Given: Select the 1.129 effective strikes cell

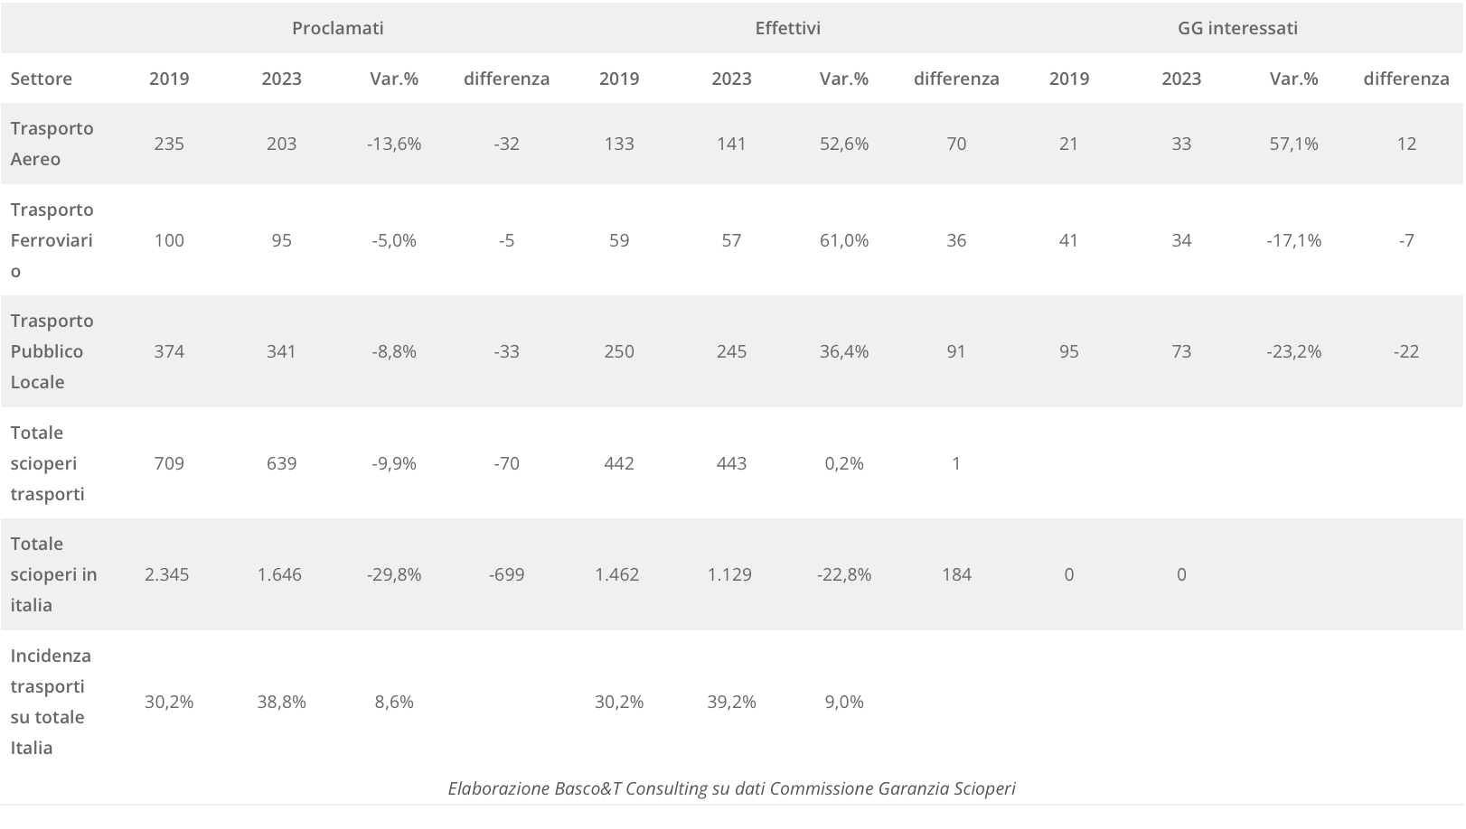Looking at the screenshot, I should pos(729,574).
